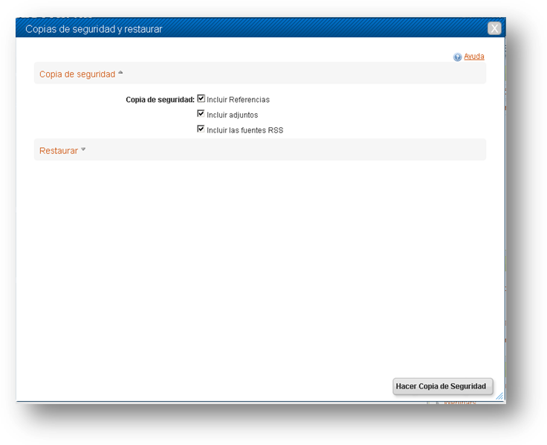Click the bold Copia de seguridad: field label
547x445 pixels.
160,100
